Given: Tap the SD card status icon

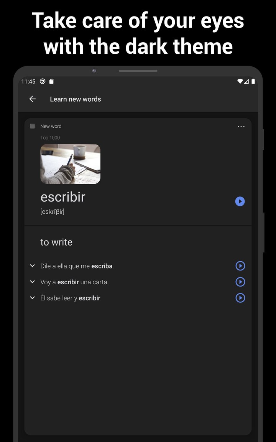Looking at the screenshot, I should (52, 81).
